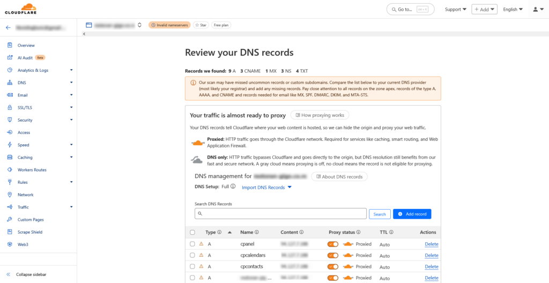Click the info icon next to DNS Setup Full
Image resolution: width=549 pixels, height=283 pixels.
233,187
